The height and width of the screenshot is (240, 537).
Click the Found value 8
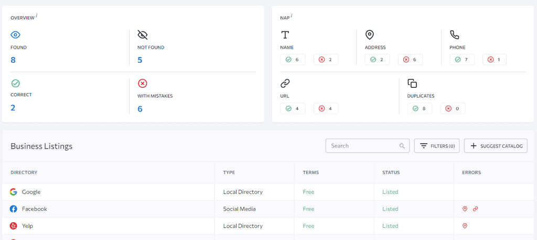pyautogui.click(x=13, y=60)
